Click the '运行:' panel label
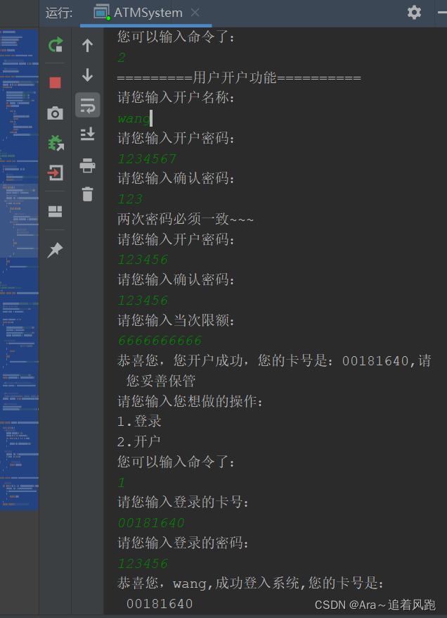Viewport: 447px width, 618px height. click(x=59, y=13)
